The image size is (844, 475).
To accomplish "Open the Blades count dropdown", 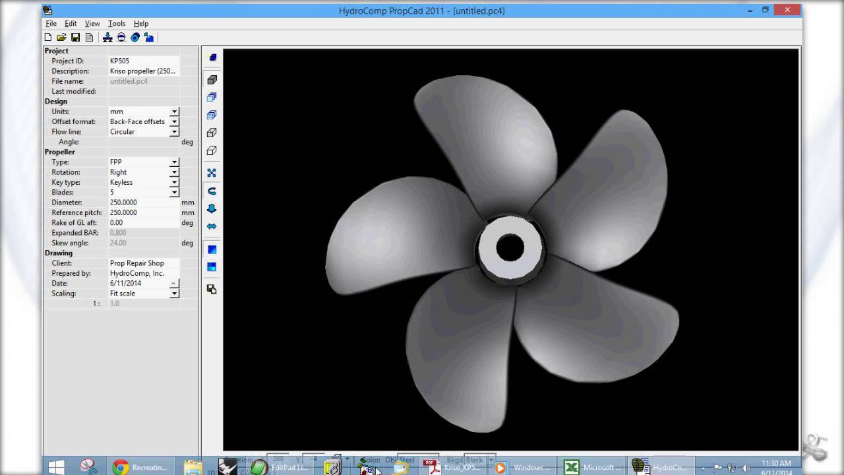I will coord(174,192).
